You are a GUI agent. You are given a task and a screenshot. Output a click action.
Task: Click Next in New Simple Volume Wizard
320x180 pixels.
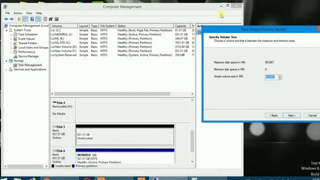point(292,115)
